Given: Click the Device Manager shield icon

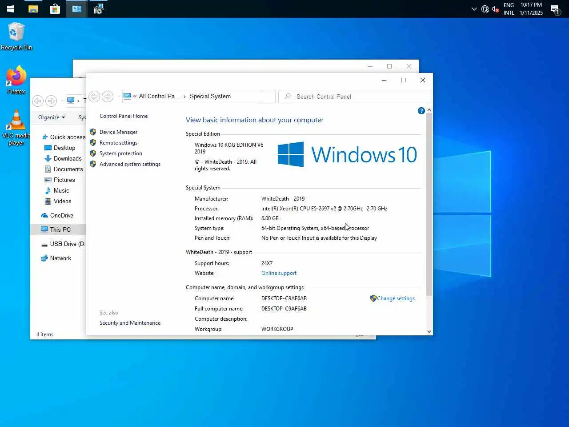Looking at the screenshot, I should [93, 132].
